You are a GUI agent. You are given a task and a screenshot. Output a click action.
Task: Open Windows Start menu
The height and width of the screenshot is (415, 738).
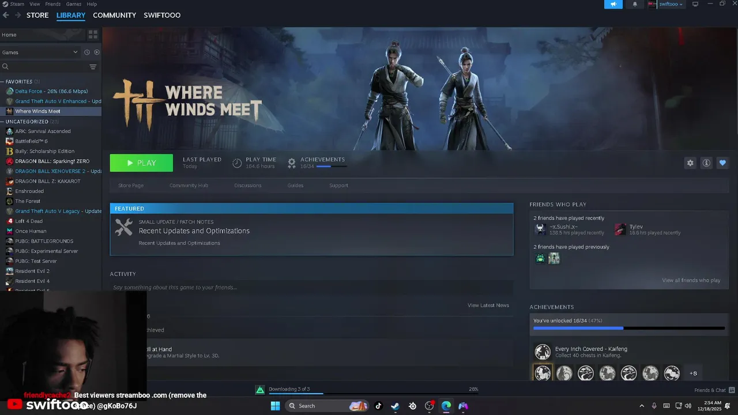click(x=276, y=406)
